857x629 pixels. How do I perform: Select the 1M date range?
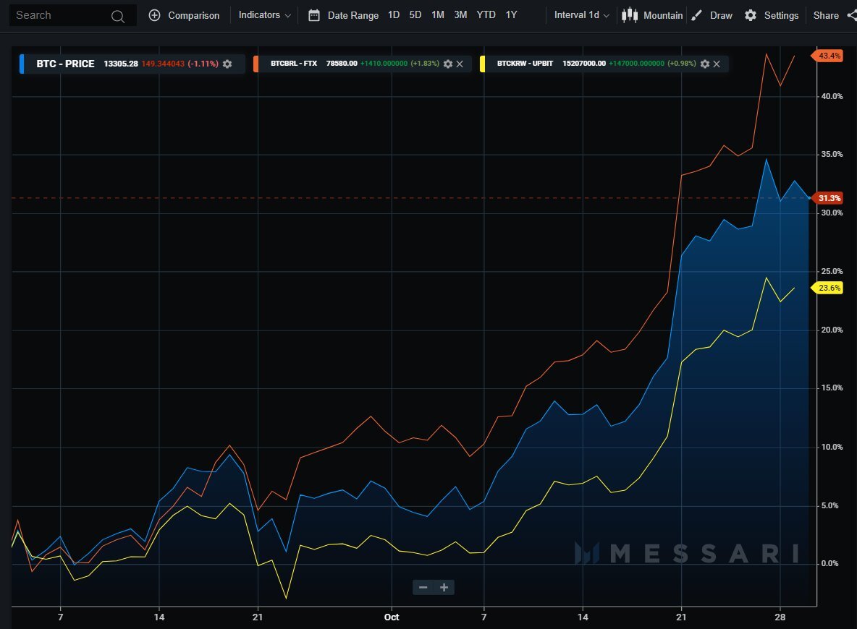(438, 15)
